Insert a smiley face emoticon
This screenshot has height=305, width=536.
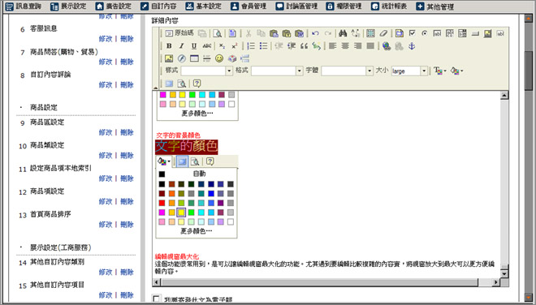click(x=219, y=58)
